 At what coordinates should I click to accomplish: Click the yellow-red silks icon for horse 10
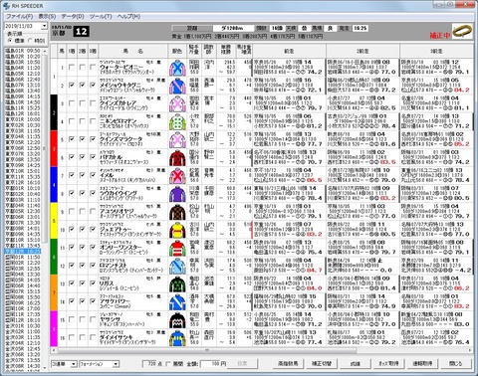click(x=177, y=230)
